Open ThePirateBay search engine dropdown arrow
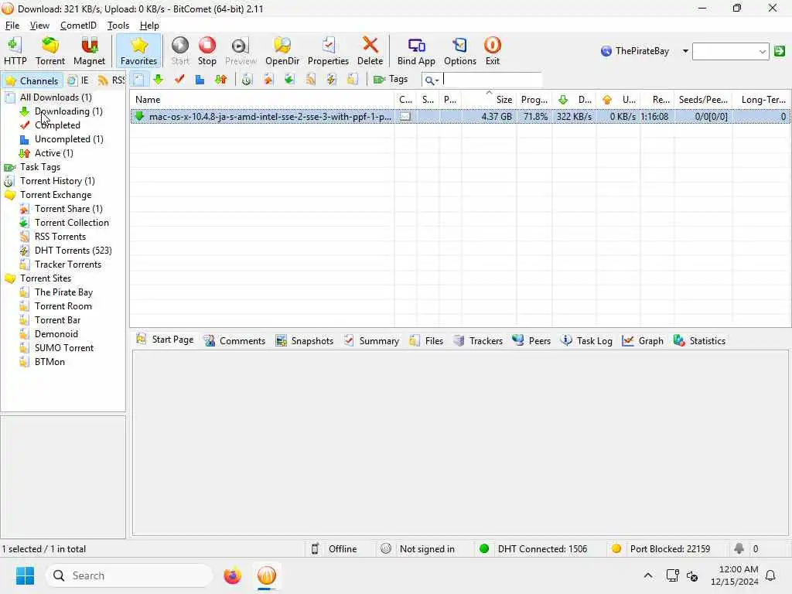The width and height of the screenshot is (792, 594). coord(685,51)
